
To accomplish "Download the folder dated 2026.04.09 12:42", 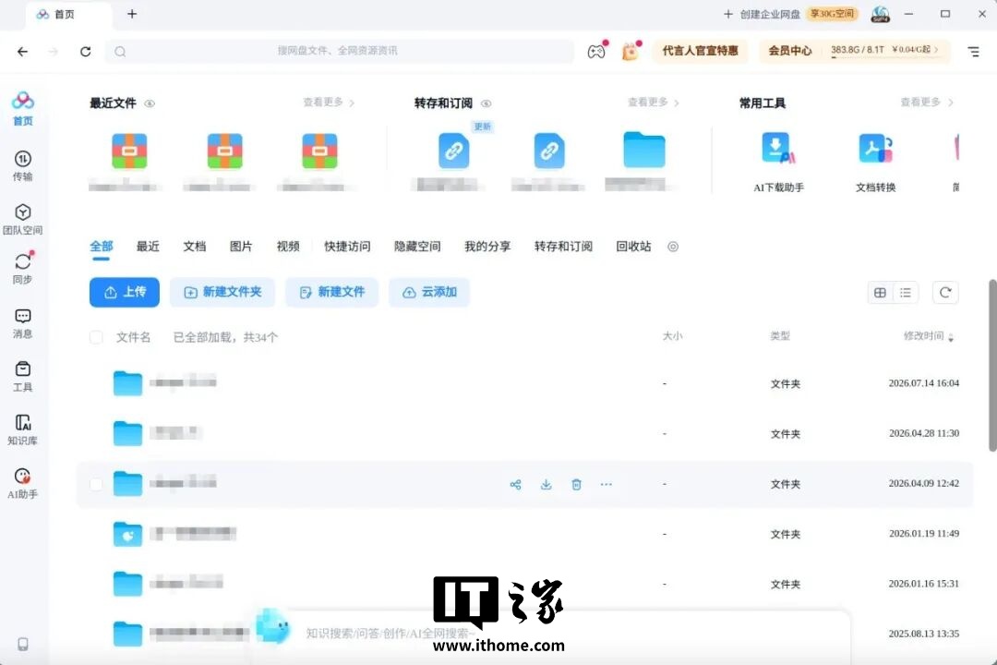I will (x=547, y=485).
